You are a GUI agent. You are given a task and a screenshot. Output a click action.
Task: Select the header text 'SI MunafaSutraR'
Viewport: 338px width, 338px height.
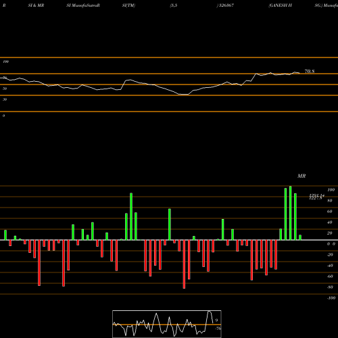[83, 5]
